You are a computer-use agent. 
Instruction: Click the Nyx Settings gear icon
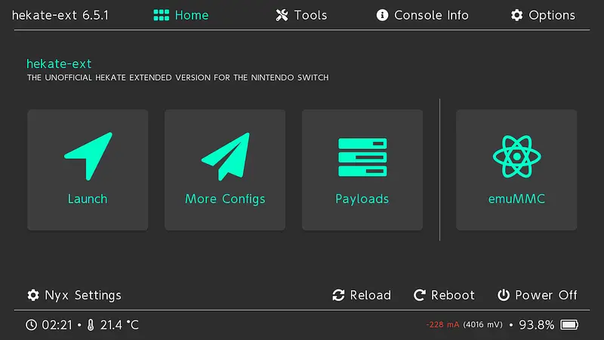pyautogui.click(x=33, y=295)
